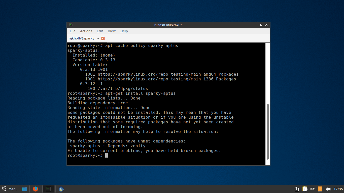Click 'Depends: zenity' line

pos(108,146)
